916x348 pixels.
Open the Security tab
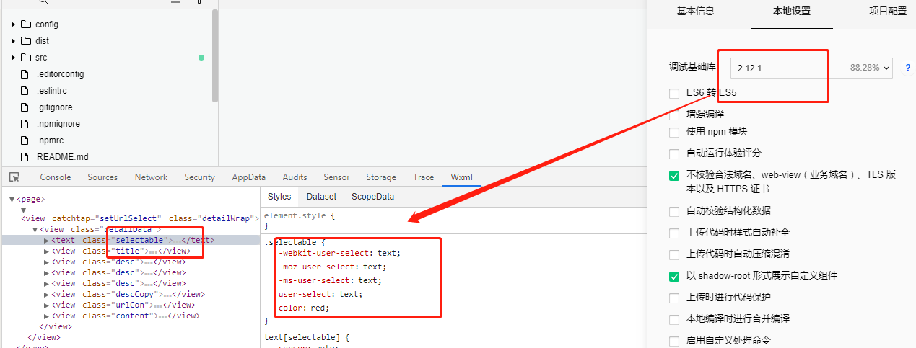pyautogui.click(x=199, y=177)
